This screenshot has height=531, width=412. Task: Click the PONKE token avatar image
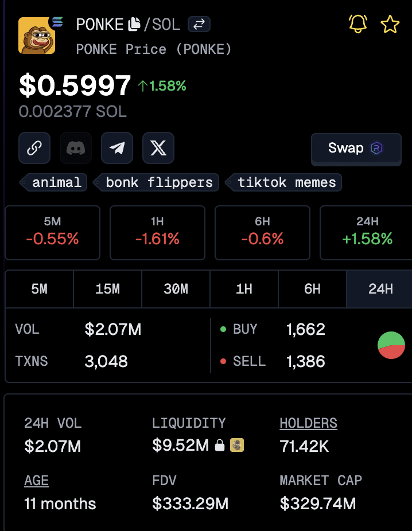(x=37, y=36)
